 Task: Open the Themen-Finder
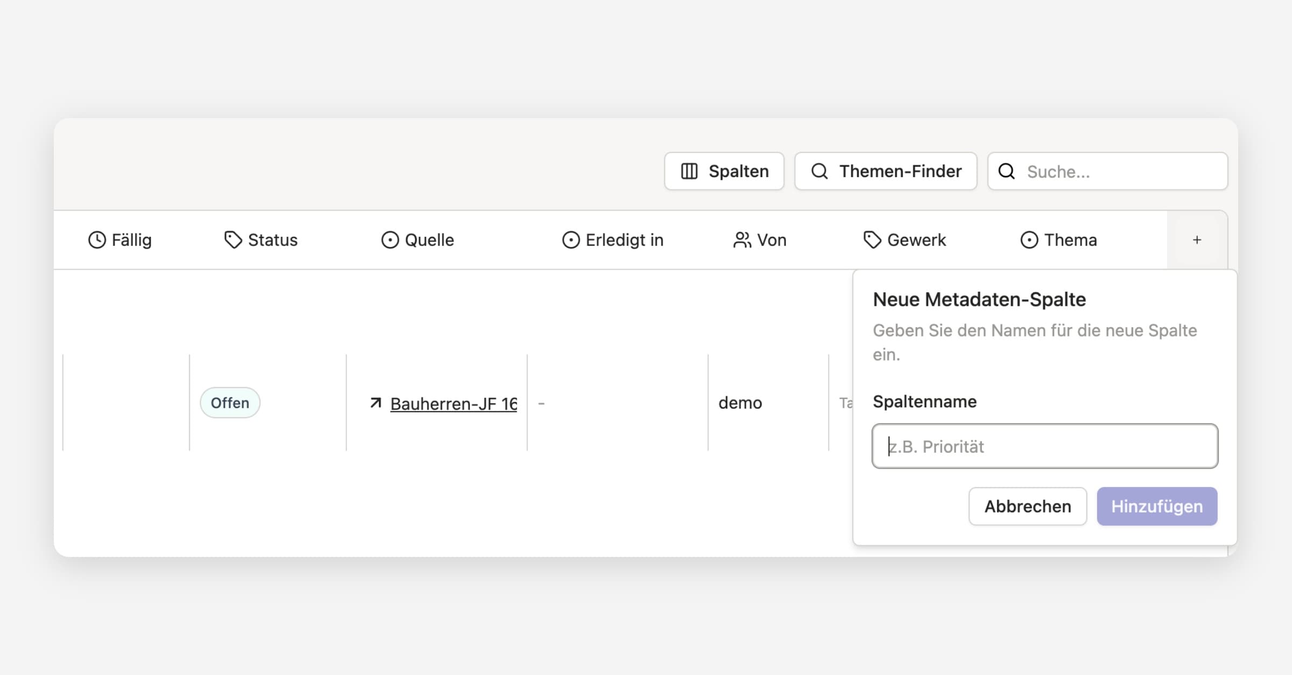click(x=886, y=172)
